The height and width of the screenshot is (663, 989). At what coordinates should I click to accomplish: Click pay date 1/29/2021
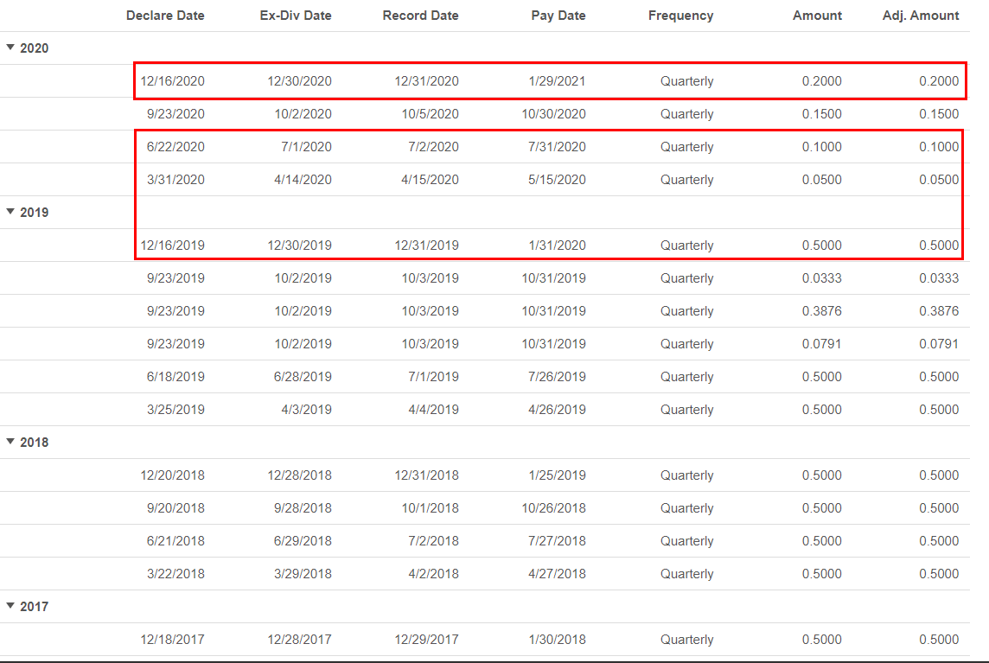pyautogui.click(x=557, y=80)
